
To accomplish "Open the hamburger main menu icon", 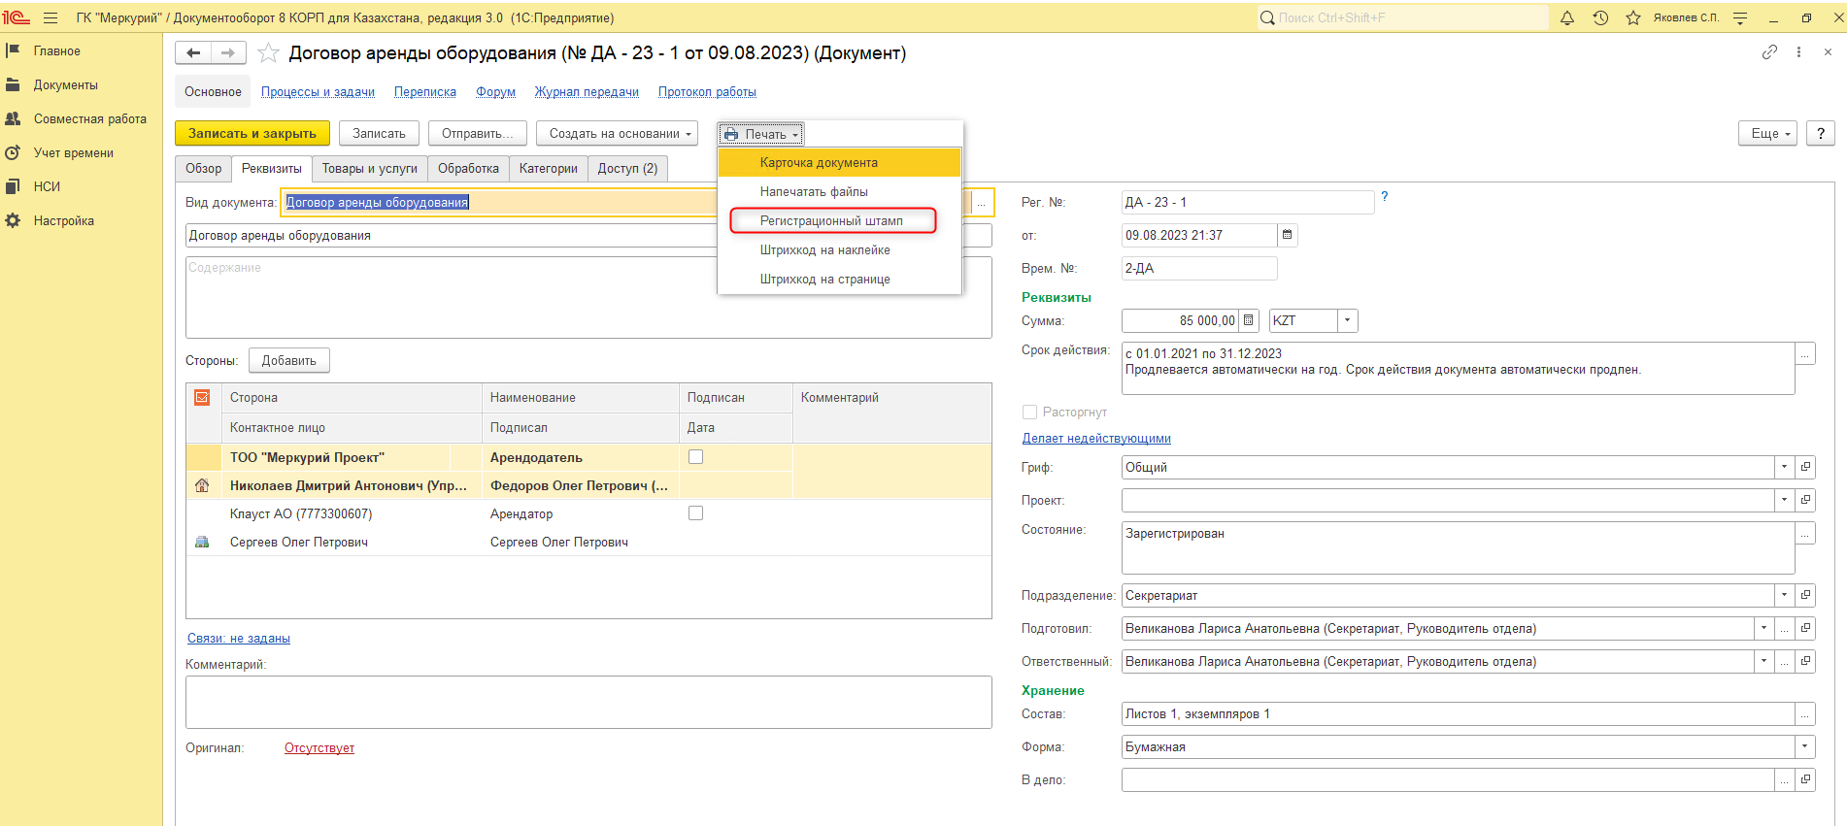I will point(50,17).
